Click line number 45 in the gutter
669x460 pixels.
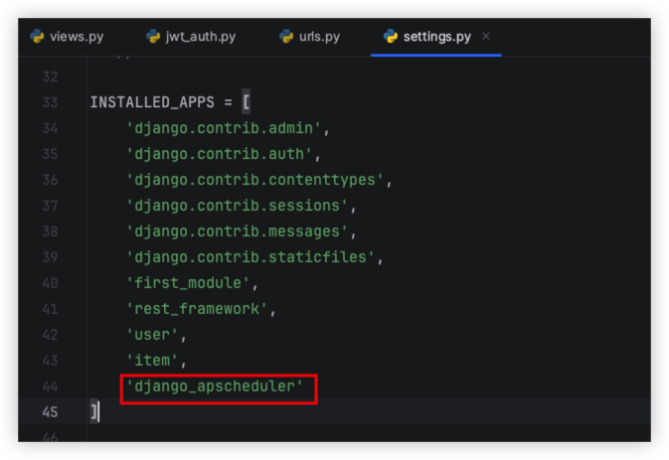point(50,411)
